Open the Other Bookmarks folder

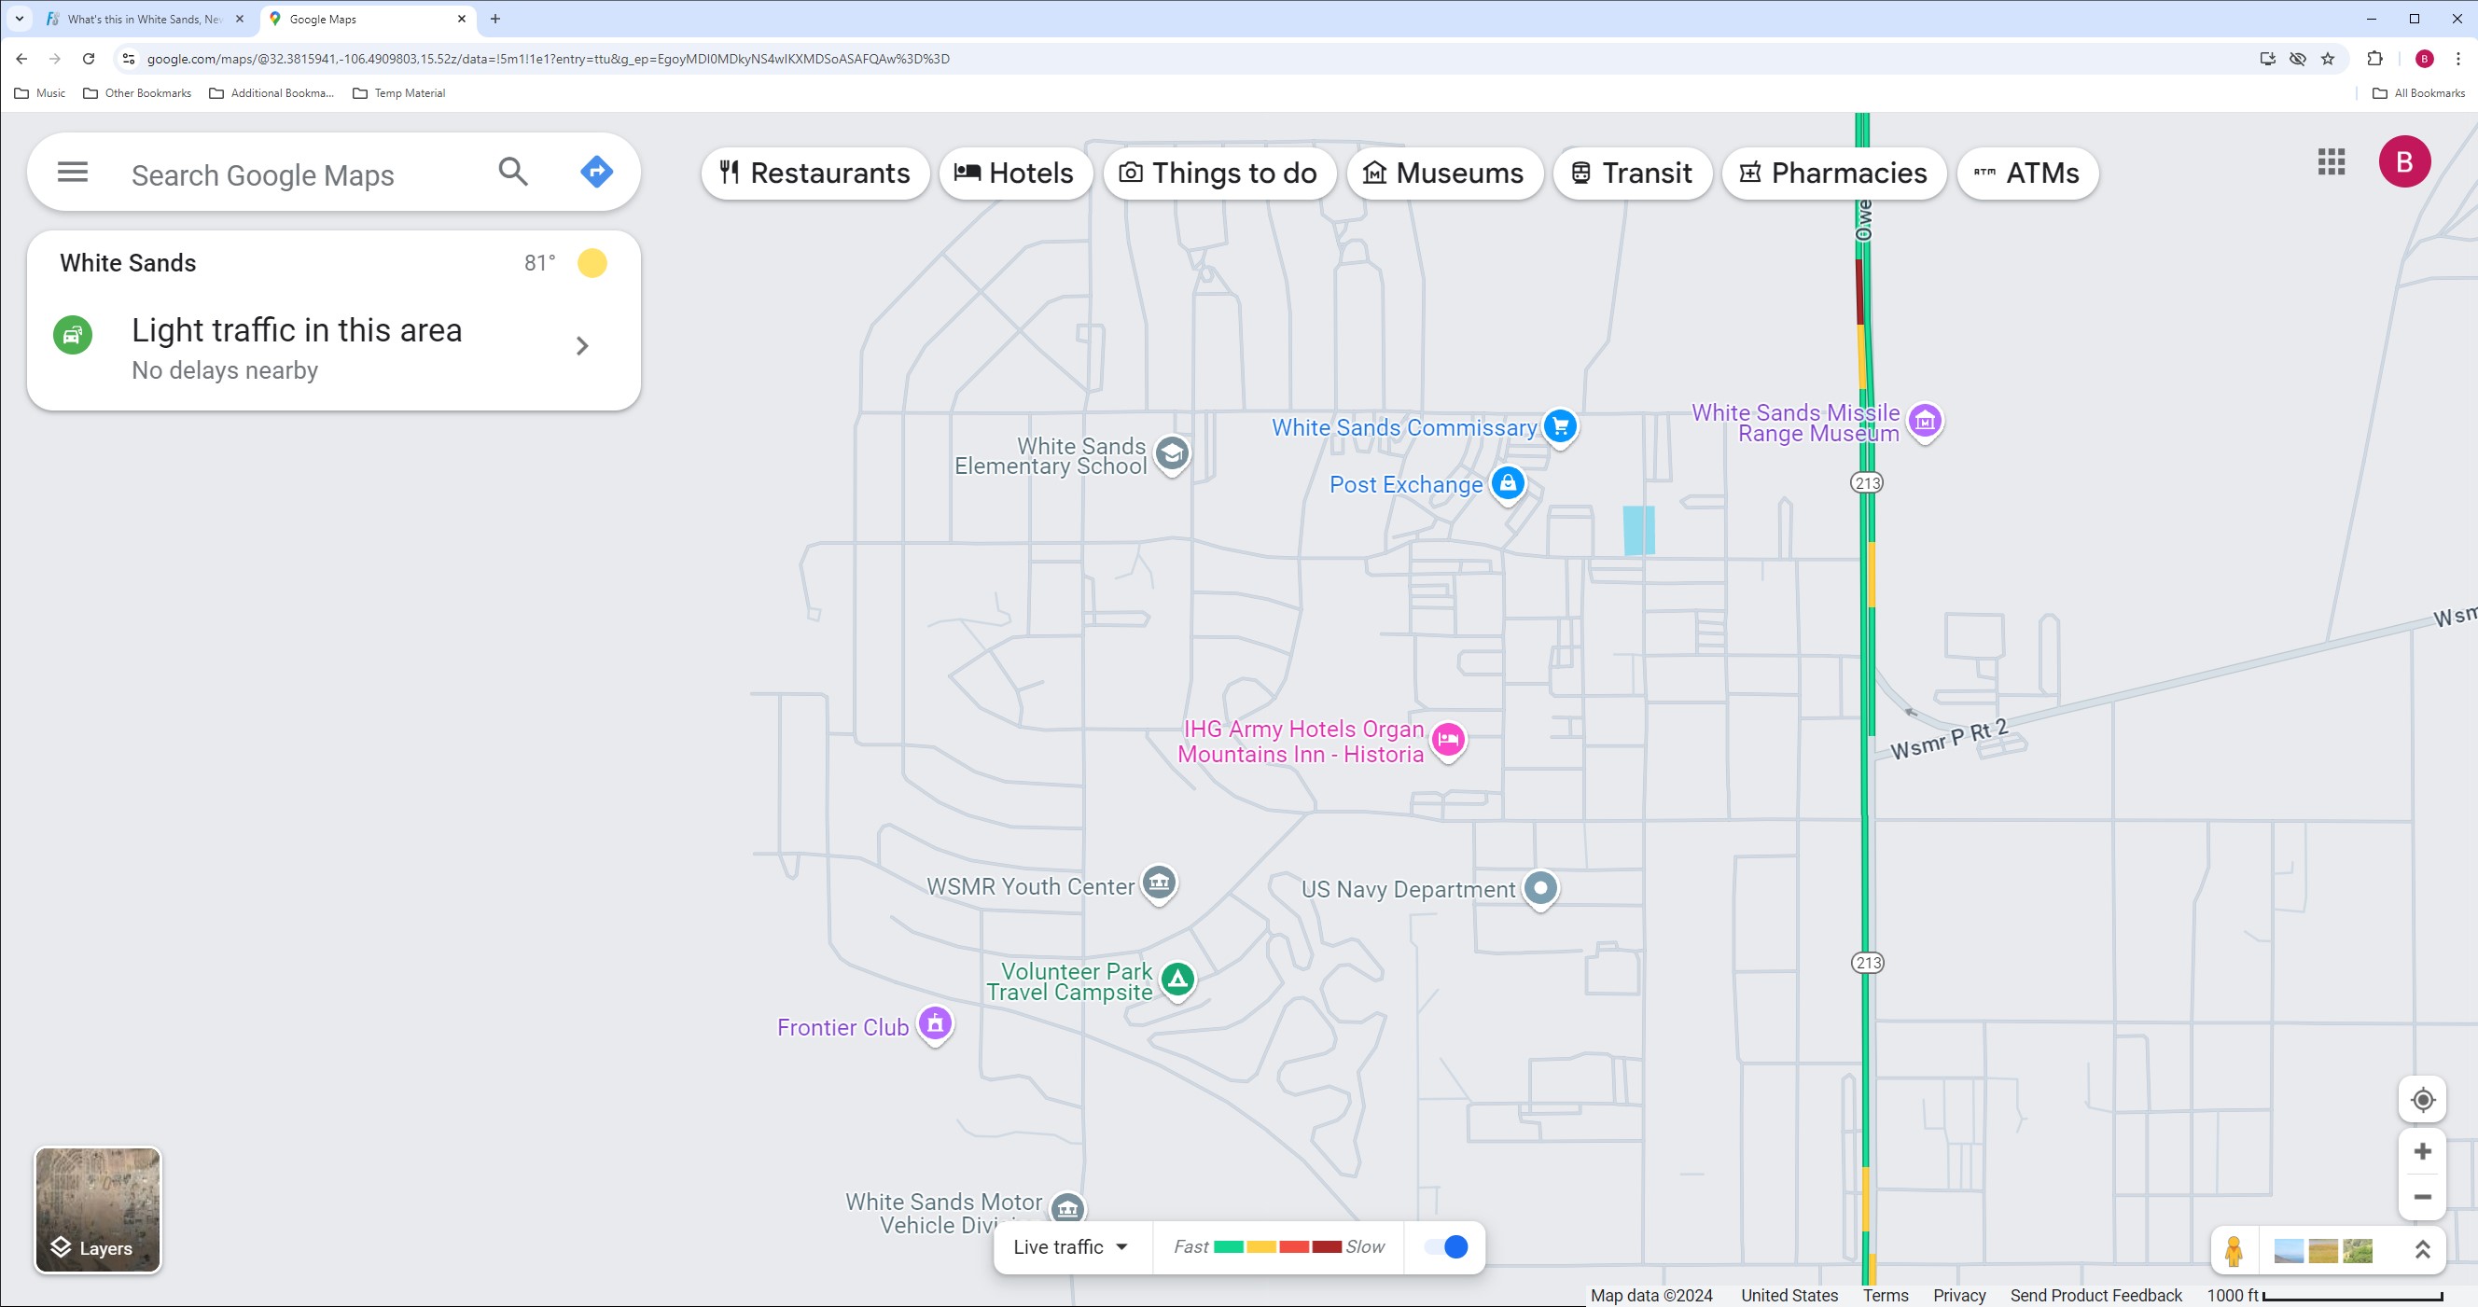point(136,93)
